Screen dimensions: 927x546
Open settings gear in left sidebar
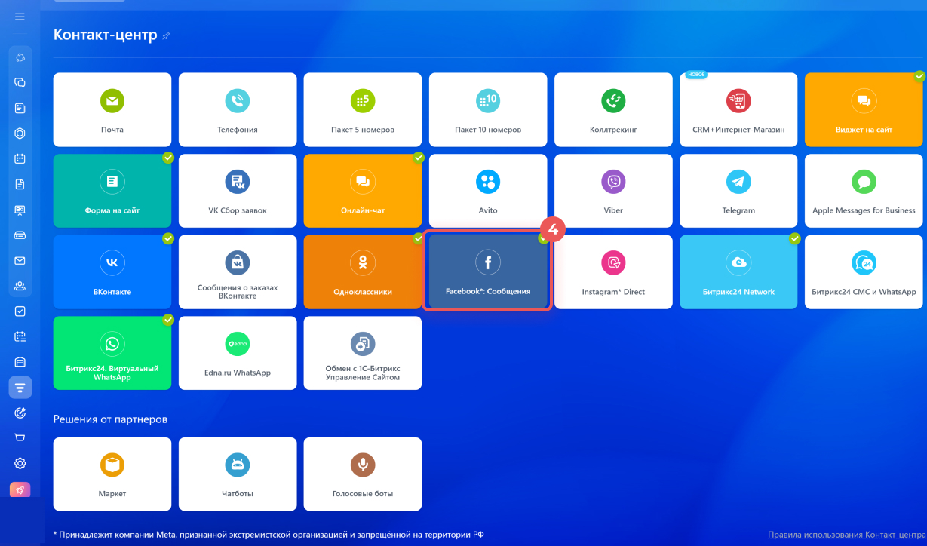20,463
